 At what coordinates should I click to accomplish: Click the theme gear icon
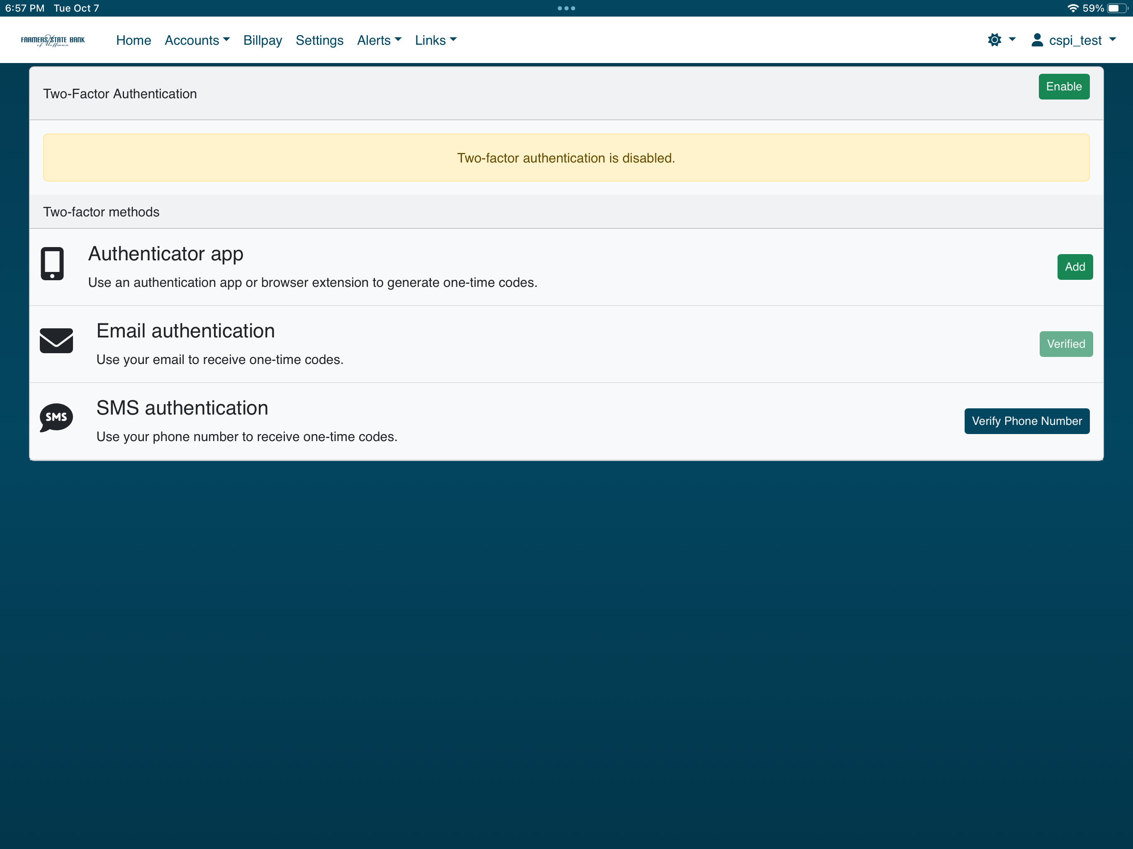tap(994, 40)
